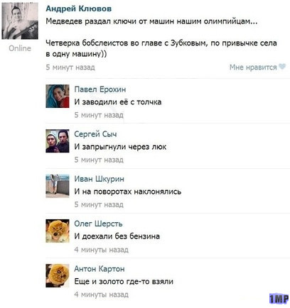
Task: Open Павел Ерохин's name link
Action: pos(100,89)
